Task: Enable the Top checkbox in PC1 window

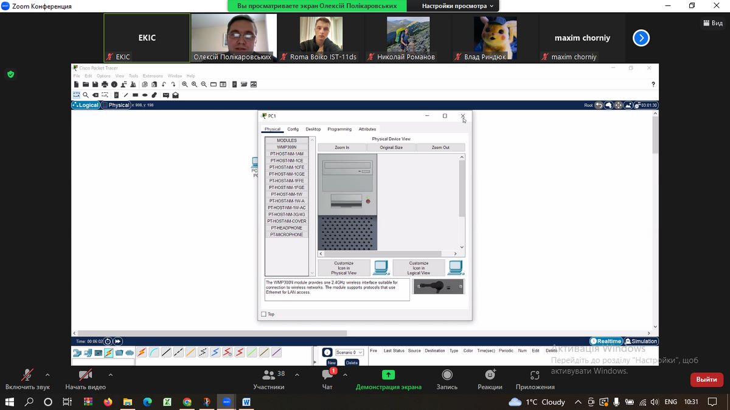Action: 263,314
